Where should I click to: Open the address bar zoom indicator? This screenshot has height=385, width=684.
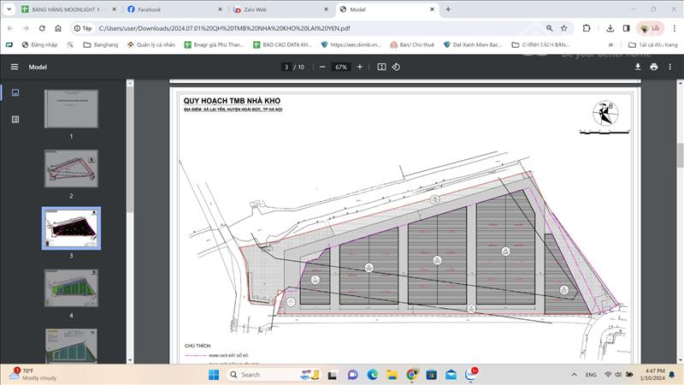(549, 28)
